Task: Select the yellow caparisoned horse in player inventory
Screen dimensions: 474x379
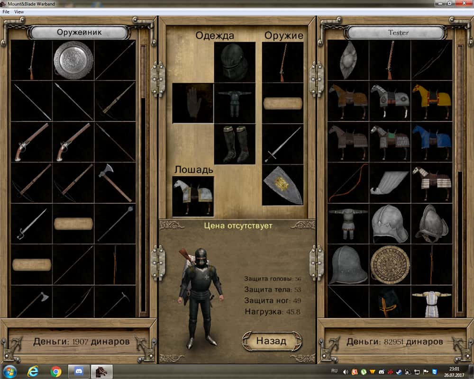Action: coord(431,101)
